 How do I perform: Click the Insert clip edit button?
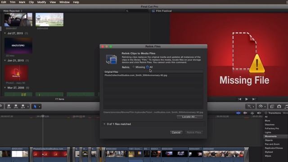tap(16, 106)
